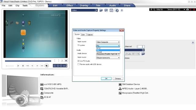This screenshot has width=196, height=110.
Task: Click the system volume speaker button
Action: [x=47, y=66]
